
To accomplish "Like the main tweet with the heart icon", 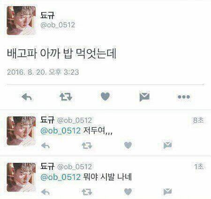I will point(105,96).
